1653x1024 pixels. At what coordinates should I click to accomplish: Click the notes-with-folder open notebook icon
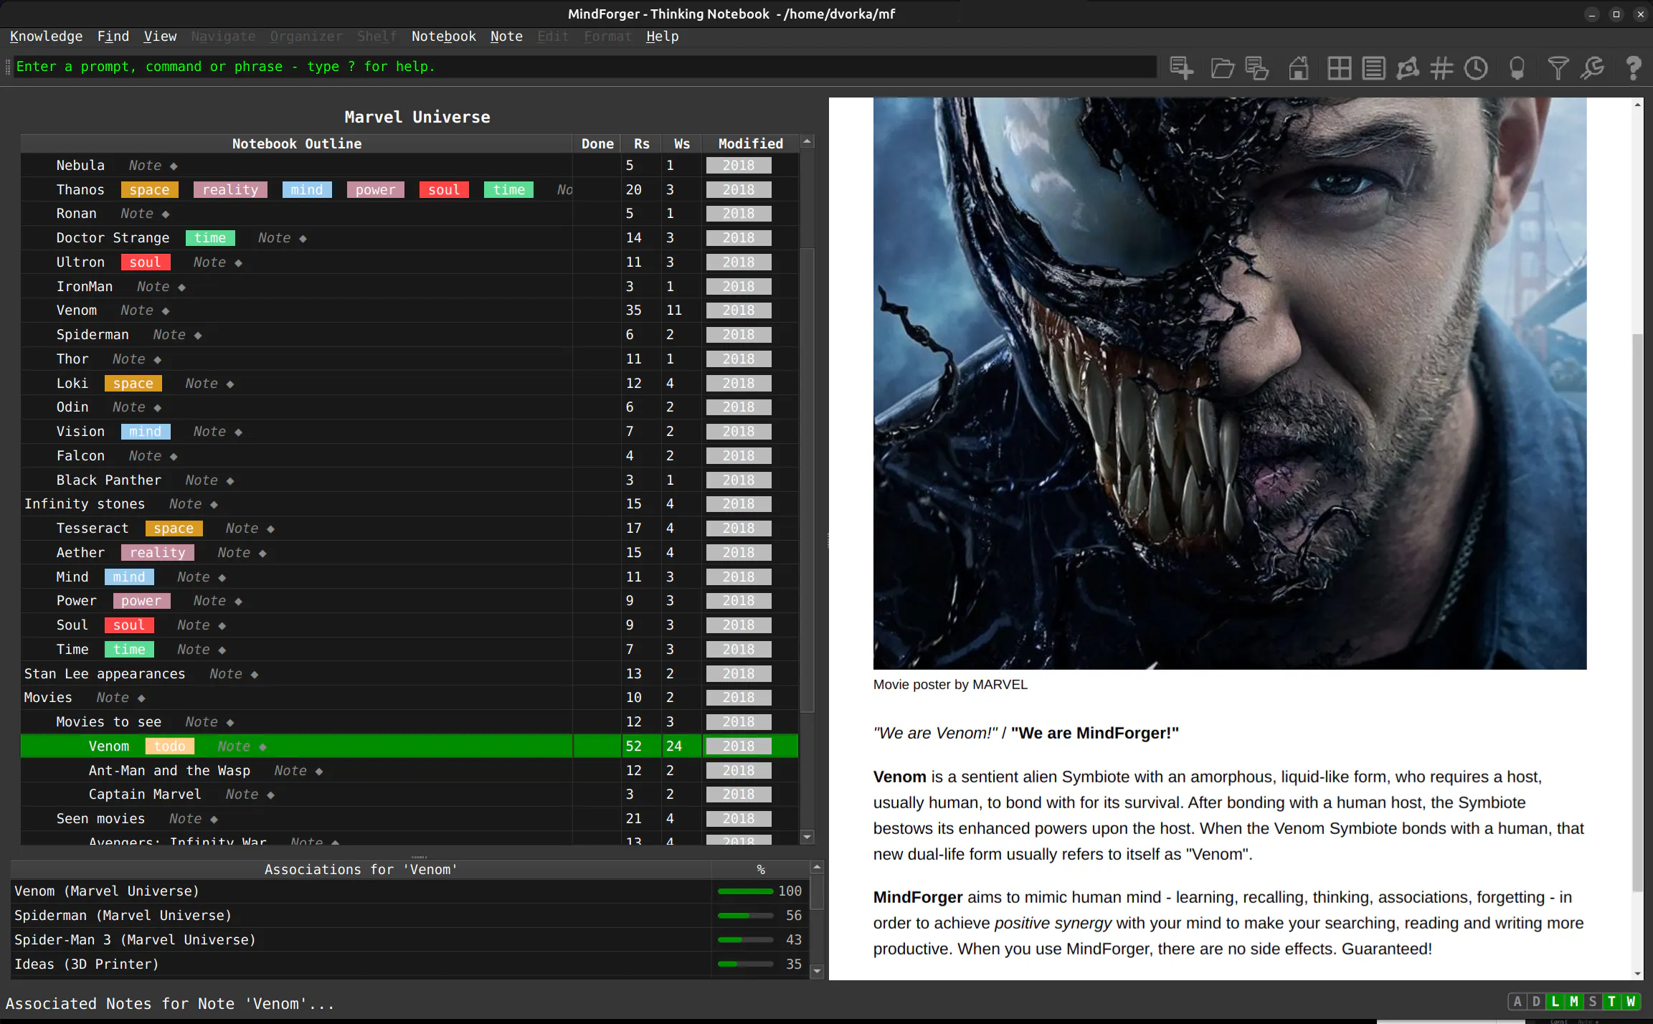(x=1257, y=68)
